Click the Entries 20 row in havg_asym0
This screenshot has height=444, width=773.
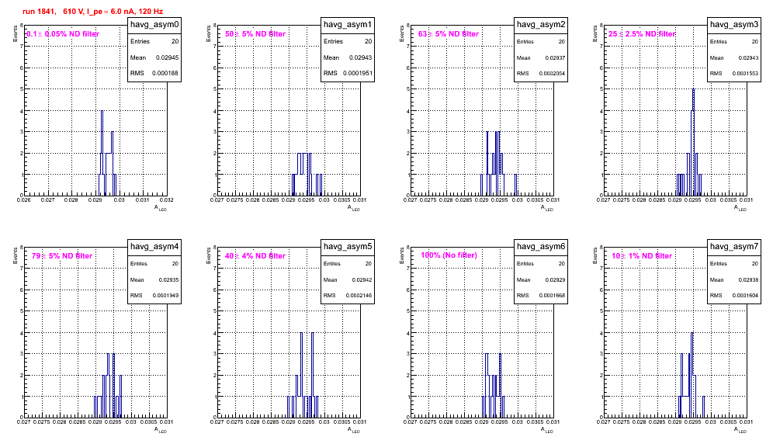point(154,41)
